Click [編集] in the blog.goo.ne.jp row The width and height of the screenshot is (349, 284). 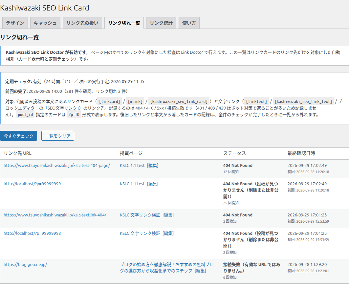(x=200, y=271)
